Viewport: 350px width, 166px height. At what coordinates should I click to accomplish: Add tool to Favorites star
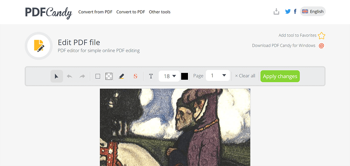(321, 35)
